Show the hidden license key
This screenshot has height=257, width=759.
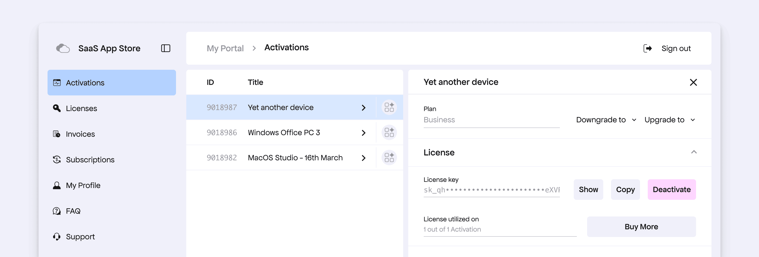coord(588,190)
